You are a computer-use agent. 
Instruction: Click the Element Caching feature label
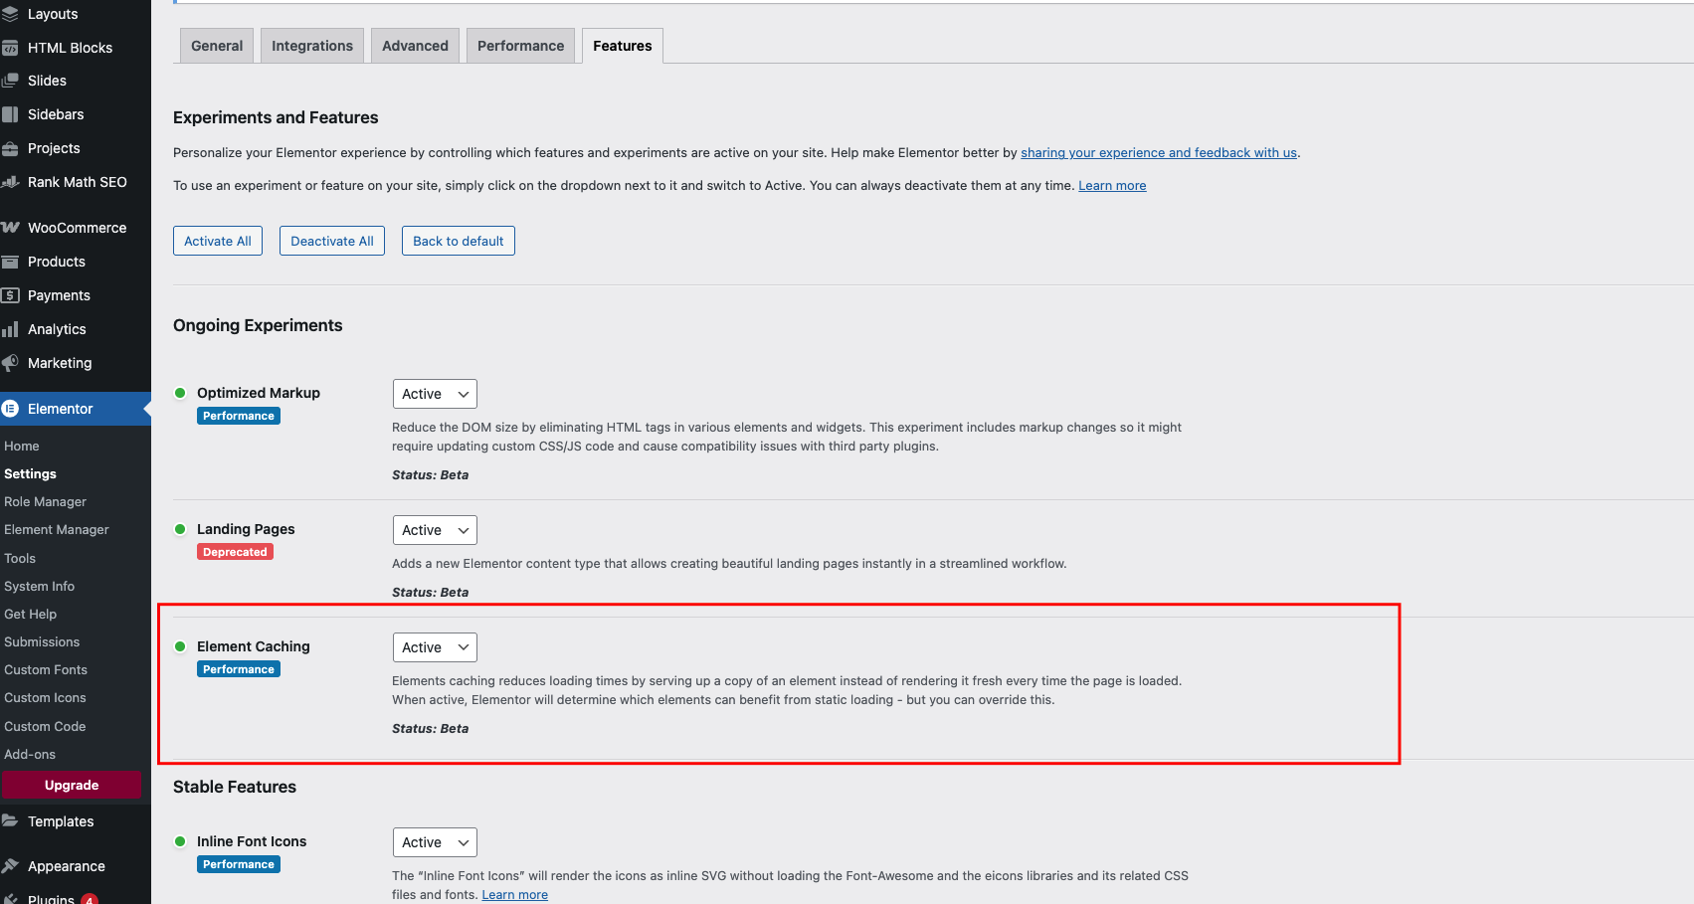point(254,646)
